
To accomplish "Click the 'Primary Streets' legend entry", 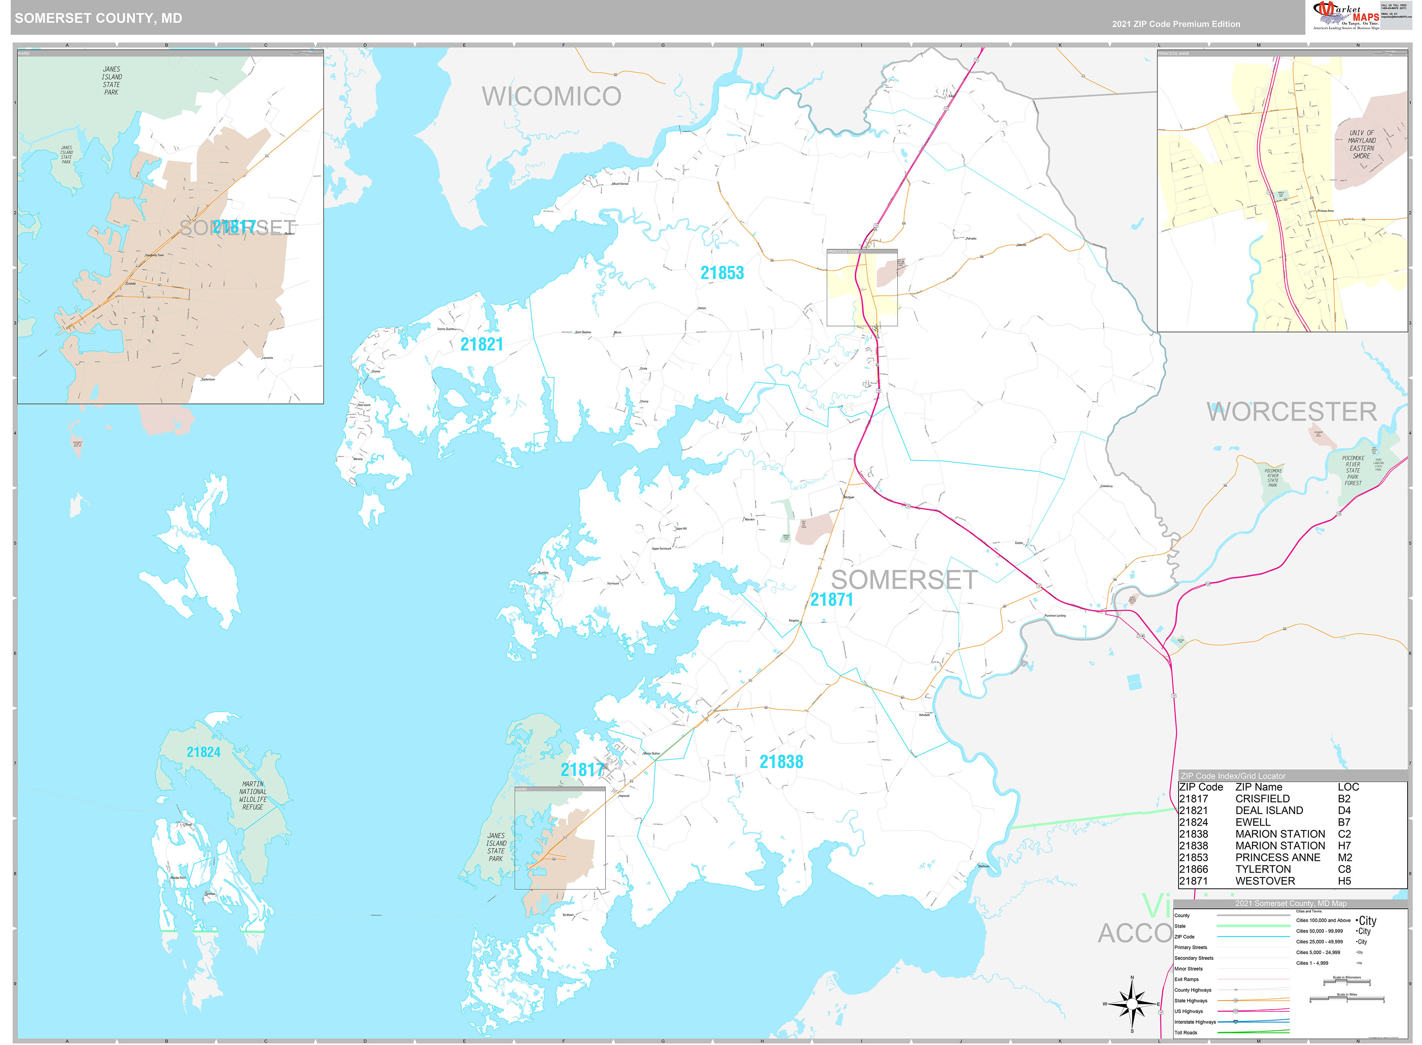I will pyautogui.click(x=1191, y=948).
